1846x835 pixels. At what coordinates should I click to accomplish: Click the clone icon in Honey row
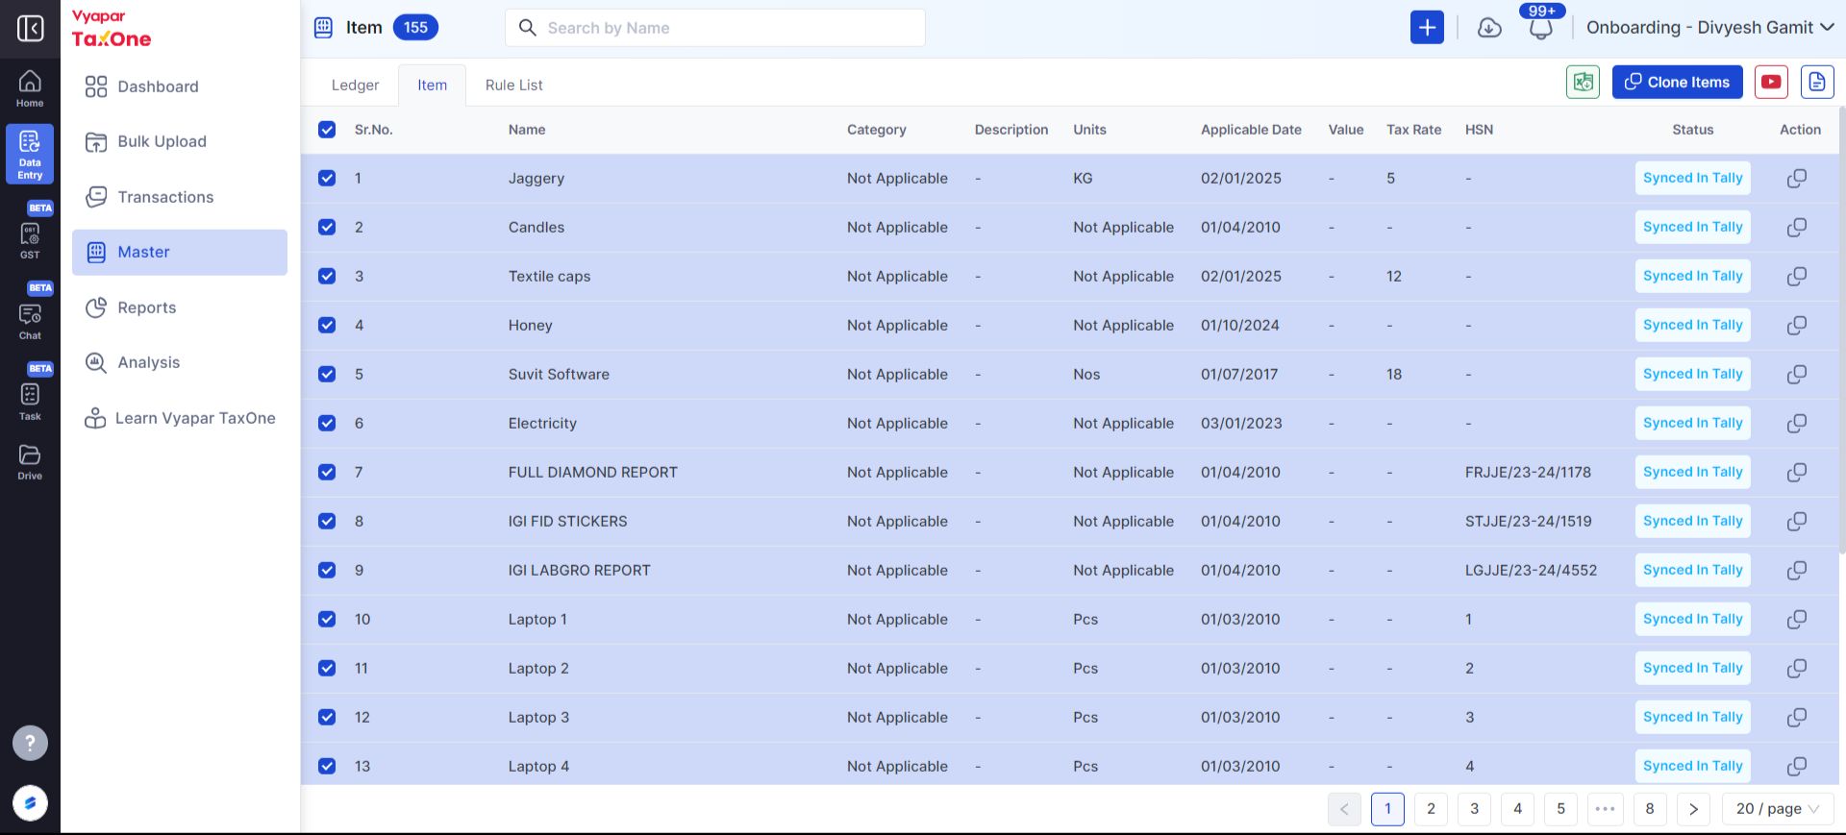coord(1796,326)
